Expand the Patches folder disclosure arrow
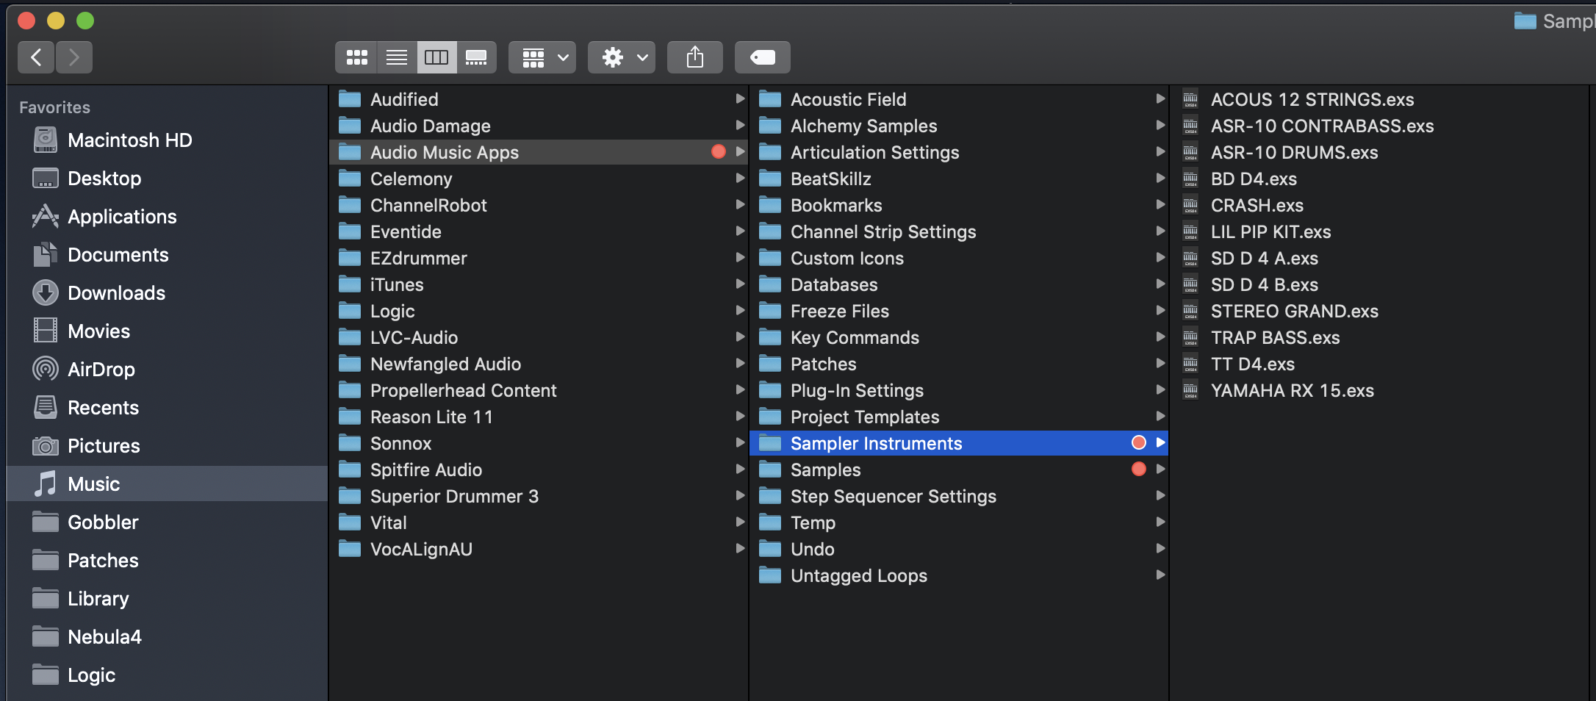This screenshot has height=701, width=1596. coord(1160,364)
